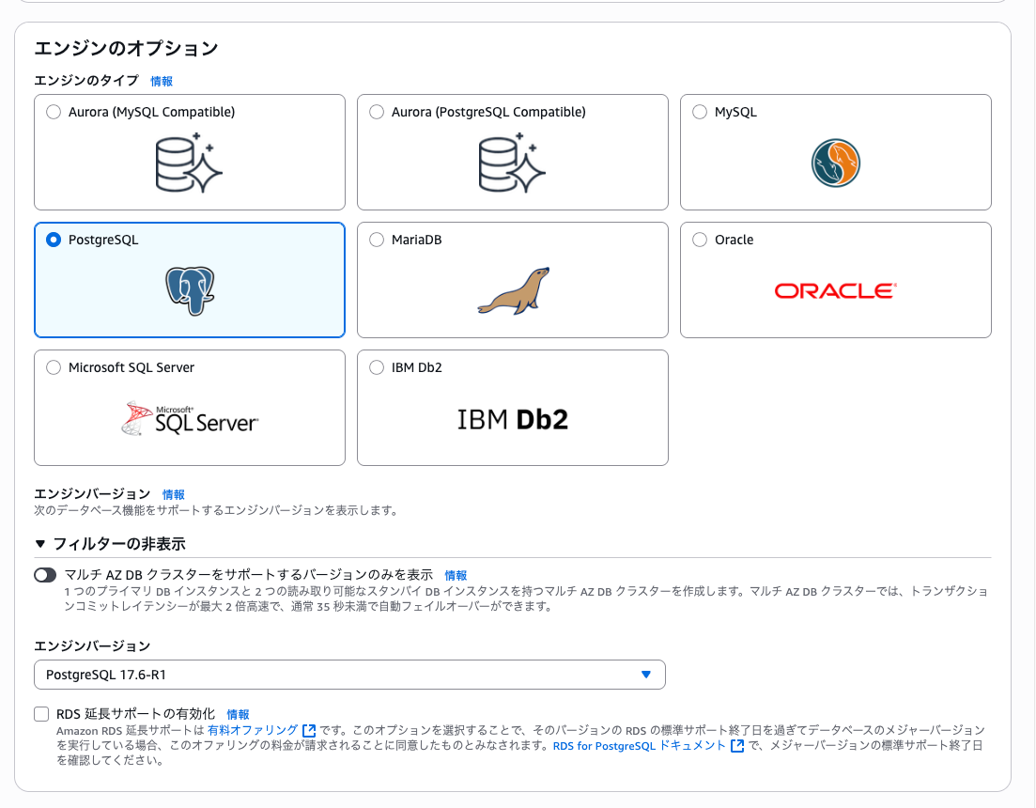
Task: Click the MariaDB seal logo
Action: click(x=514, y=290)
